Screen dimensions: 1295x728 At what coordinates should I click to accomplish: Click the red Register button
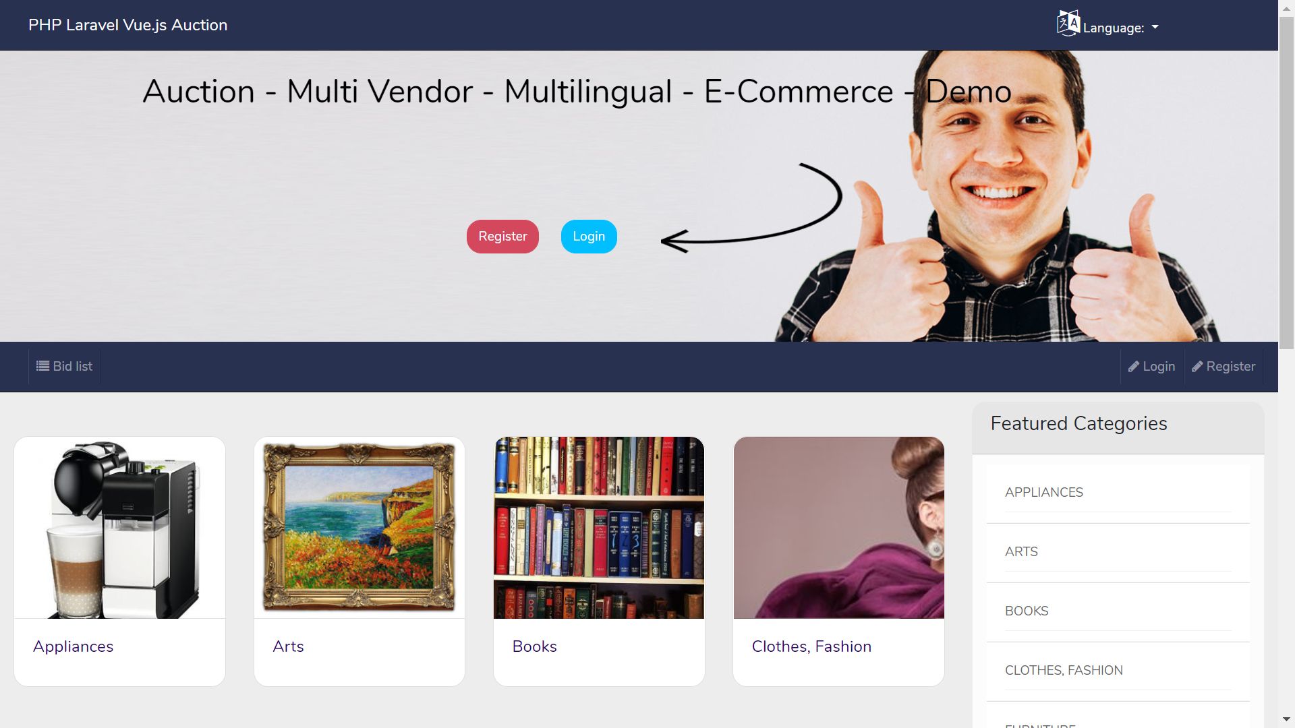502,237
